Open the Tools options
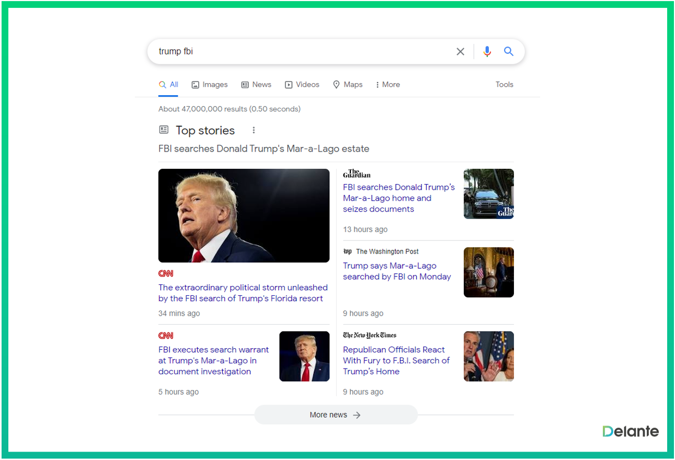Screen dimensions: 675x460 pyautogui.click(x=504, y=85)
